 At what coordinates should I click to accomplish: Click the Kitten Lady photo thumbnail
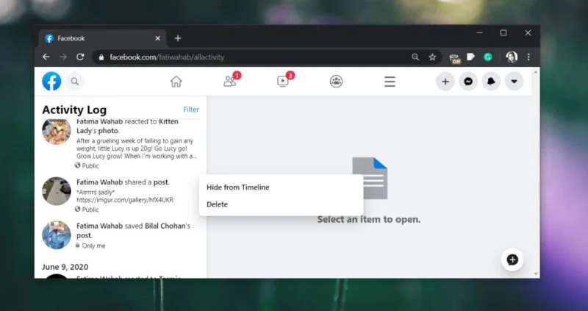[57, 132]
